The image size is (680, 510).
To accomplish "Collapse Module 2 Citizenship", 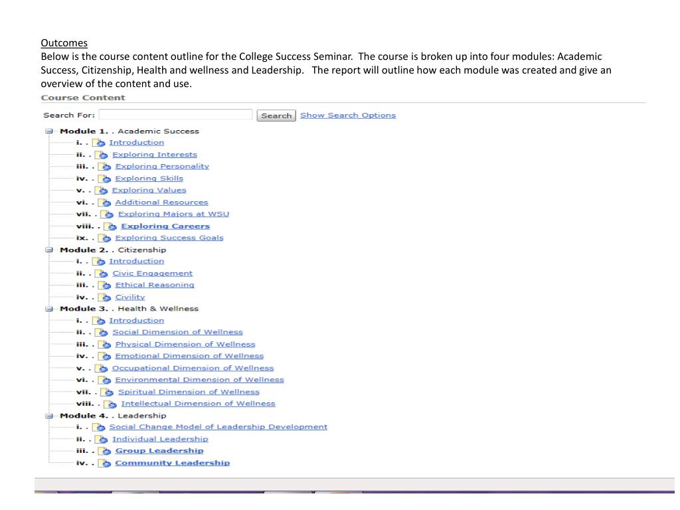I will point(49,250).
